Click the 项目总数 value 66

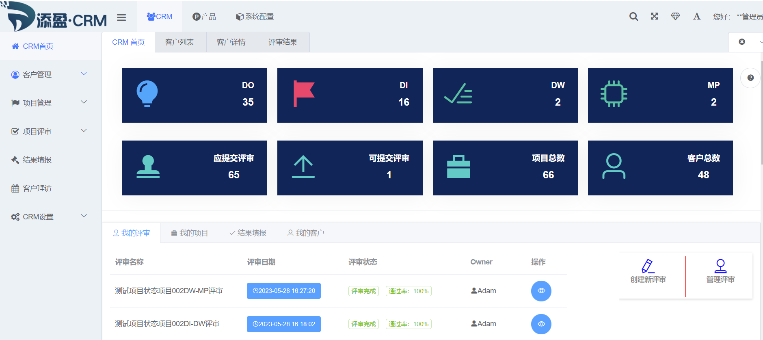(548, 175)
